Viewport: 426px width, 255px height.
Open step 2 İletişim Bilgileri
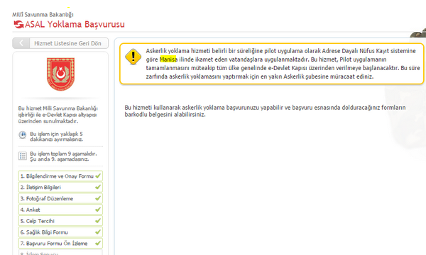60,187
